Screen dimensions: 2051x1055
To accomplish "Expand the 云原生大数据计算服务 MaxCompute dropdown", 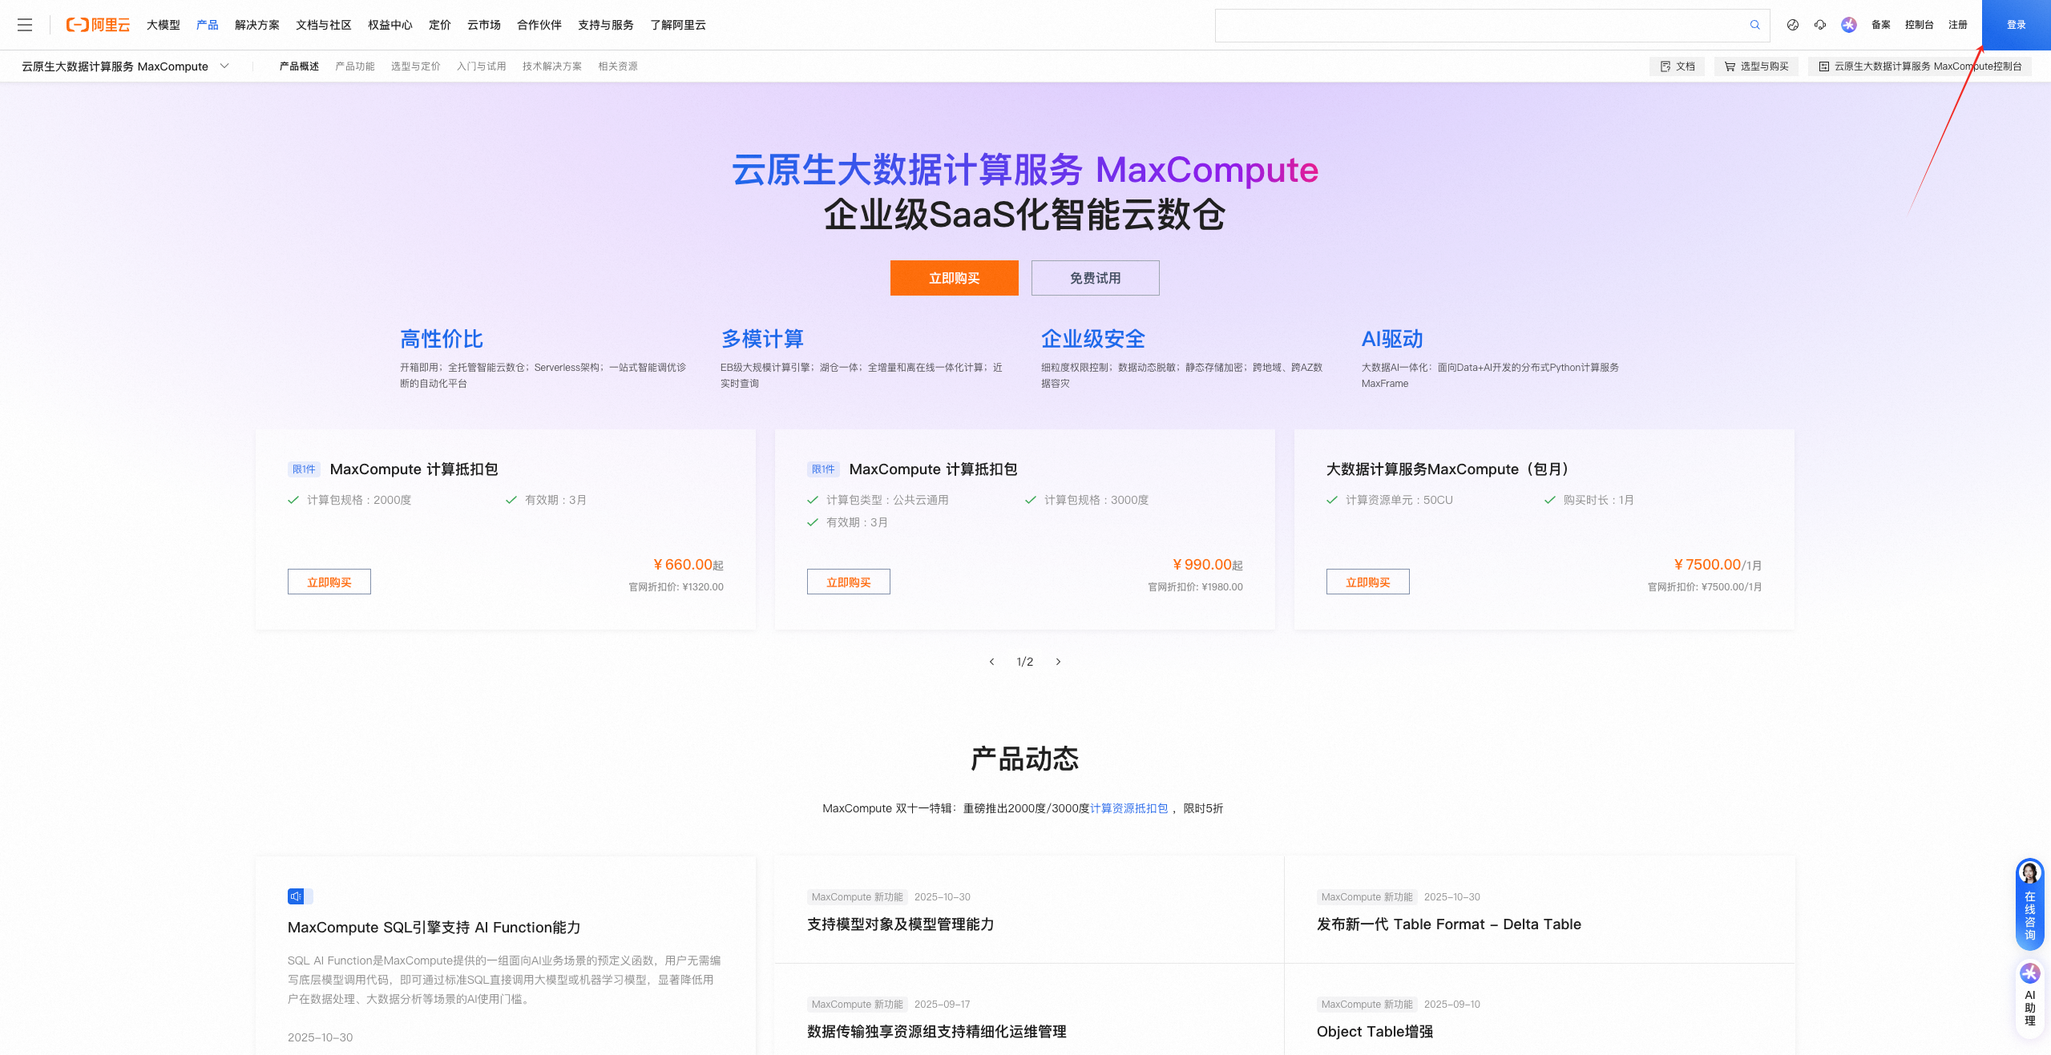I will [x=224, y=66].
